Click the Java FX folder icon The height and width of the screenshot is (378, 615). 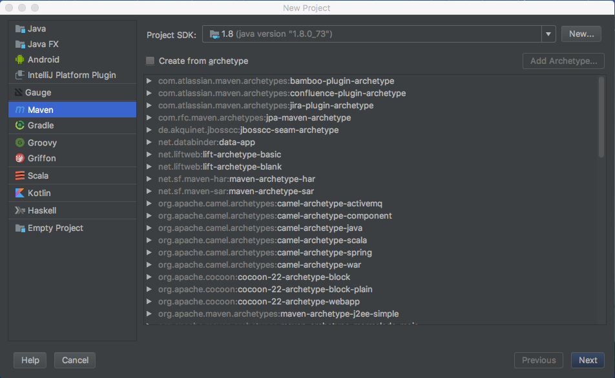pos(20,44)
